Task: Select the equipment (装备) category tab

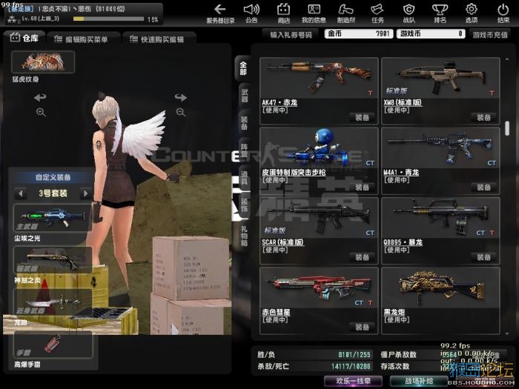Action: click(x=244, y=123)
